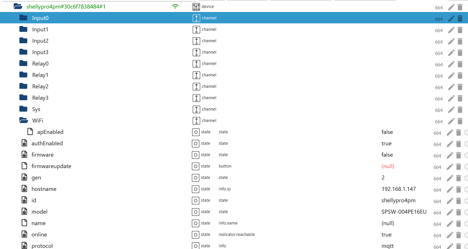The height and width of the screenshot is (249, 468).
Task: Open the Relay3 folder icon
Action: (x=23, y=97)
